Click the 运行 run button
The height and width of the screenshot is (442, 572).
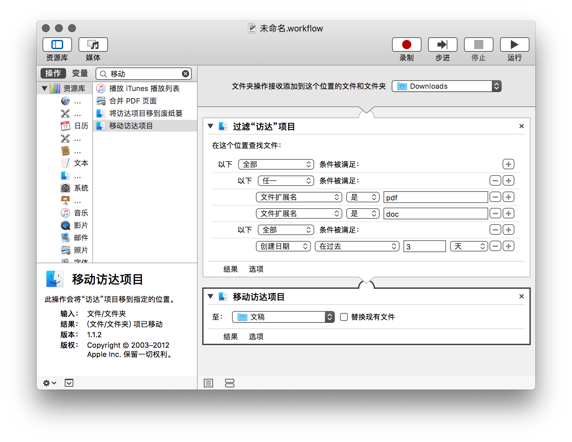pos(514,45)
